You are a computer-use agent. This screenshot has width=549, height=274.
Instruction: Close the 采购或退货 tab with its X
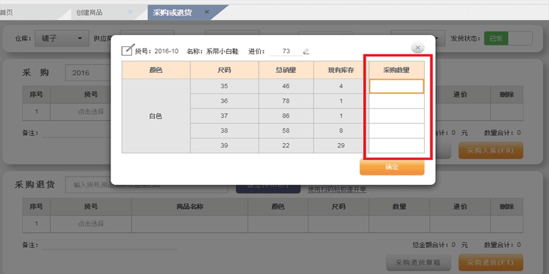[x=207, y=12]
